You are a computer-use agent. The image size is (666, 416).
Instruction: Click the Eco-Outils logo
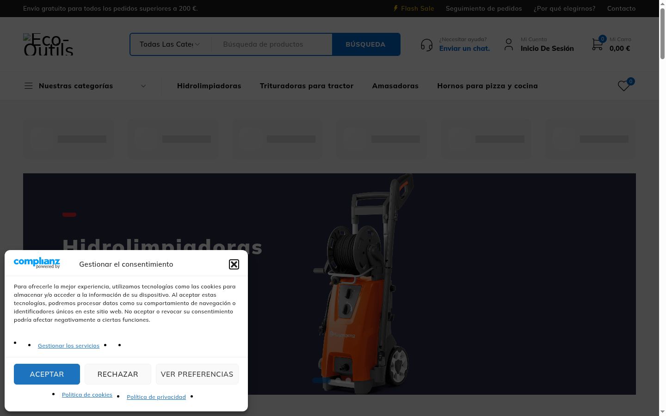pyautogui.click(x=48, y=44)
